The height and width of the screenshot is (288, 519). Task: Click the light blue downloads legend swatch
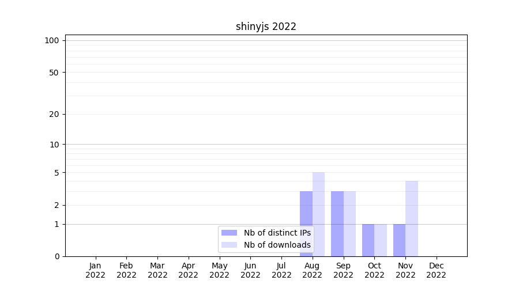[x=229, y=245]
